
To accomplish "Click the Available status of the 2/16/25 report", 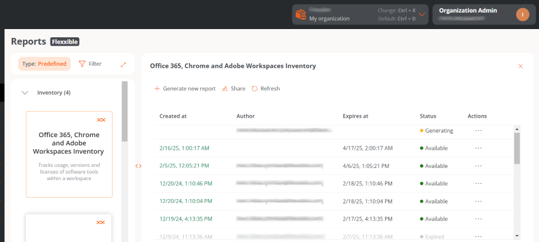I will (x=434, y=148).
